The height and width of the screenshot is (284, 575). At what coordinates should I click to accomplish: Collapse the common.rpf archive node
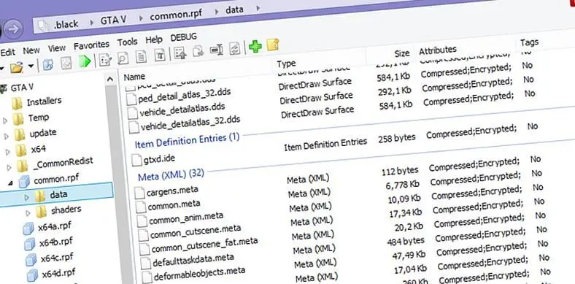tap(12, 183)
